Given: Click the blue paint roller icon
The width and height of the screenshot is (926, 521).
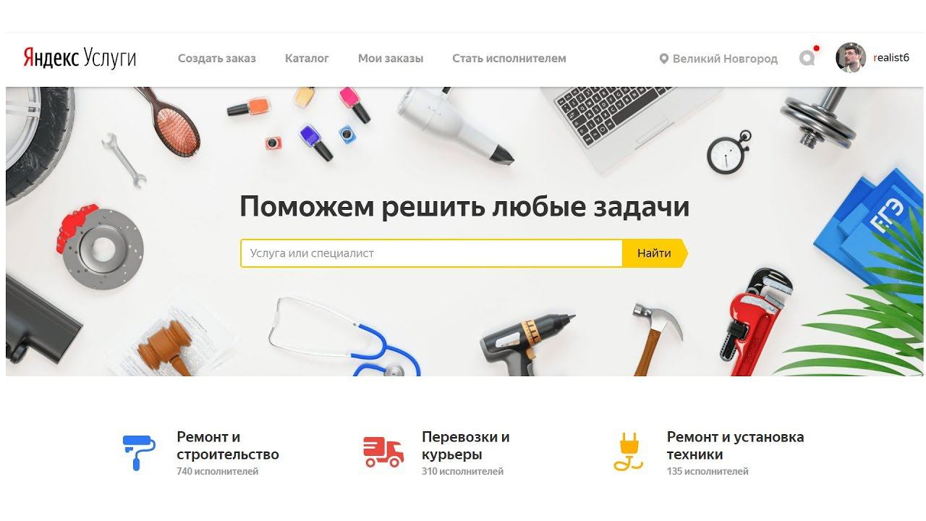Looking at the screenshot, I should coord(138,452).
